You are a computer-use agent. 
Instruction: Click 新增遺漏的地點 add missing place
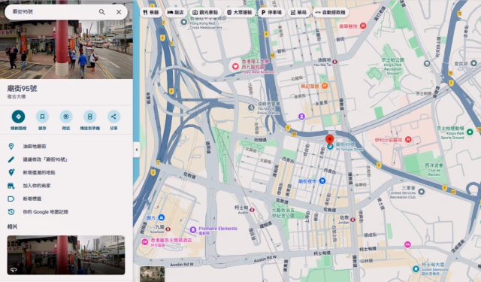click(66, 172)
